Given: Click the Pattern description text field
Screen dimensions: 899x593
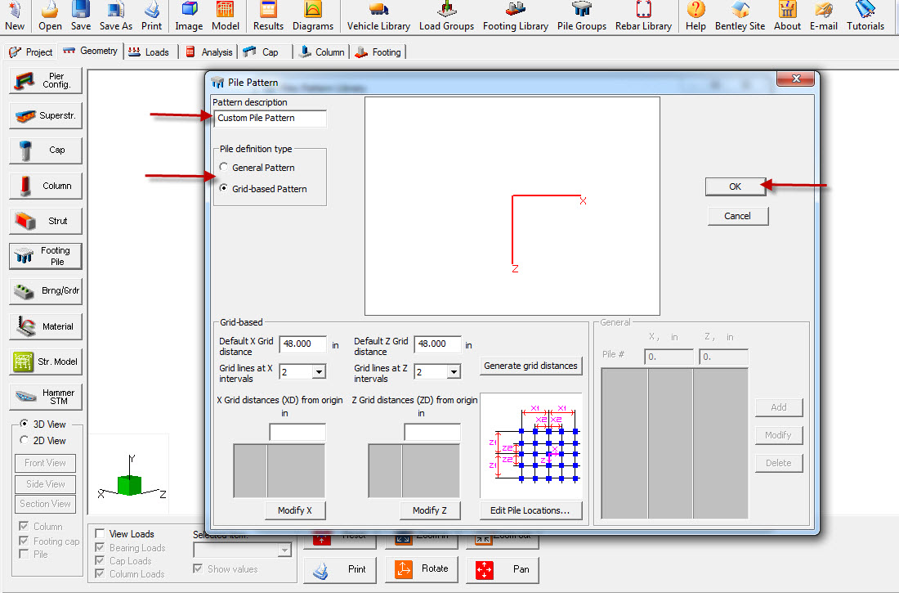Looking at the screenshot, I should pos(270,119).
